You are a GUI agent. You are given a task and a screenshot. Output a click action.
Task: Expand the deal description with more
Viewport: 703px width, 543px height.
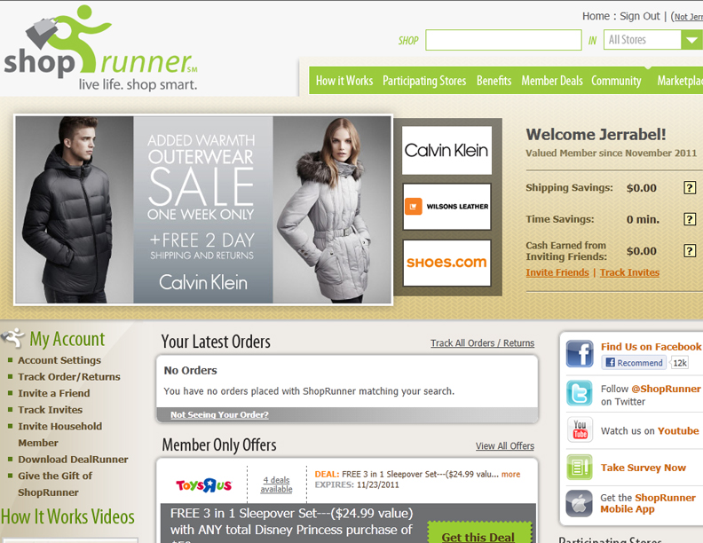(x=510, y=474)
